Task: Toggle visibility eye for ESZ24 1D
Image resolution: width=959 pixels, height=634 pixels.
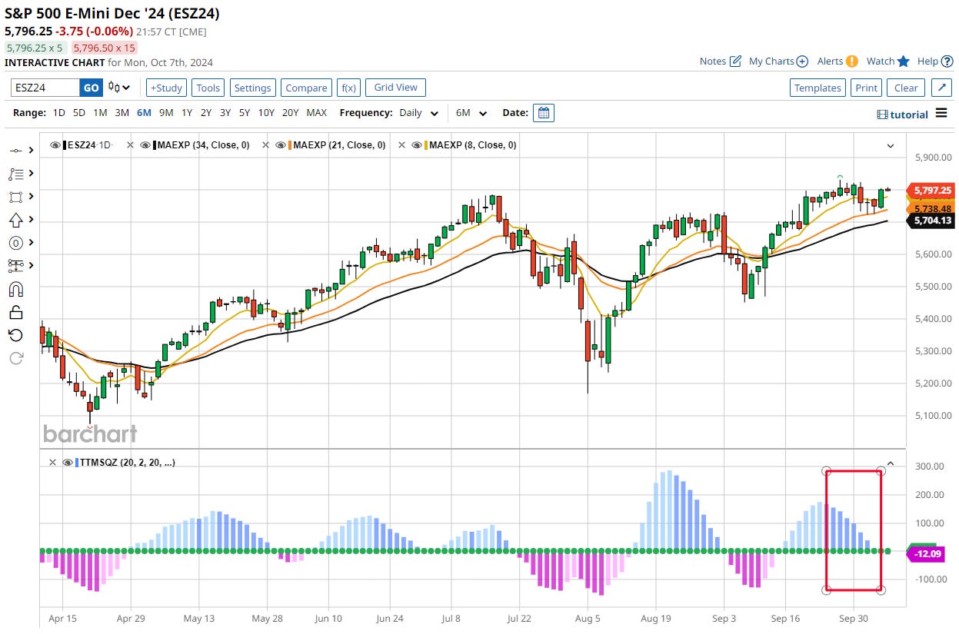Action: point(55,144)
